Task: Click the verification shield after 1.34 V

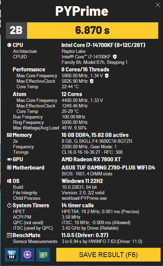Action: 106,76
